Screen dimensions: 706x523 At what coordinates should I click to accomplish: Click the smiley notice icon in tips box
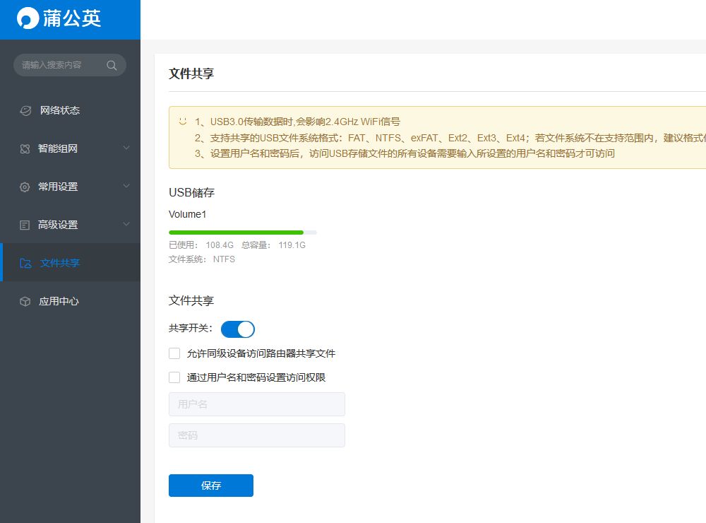click(x=182, y=122)
